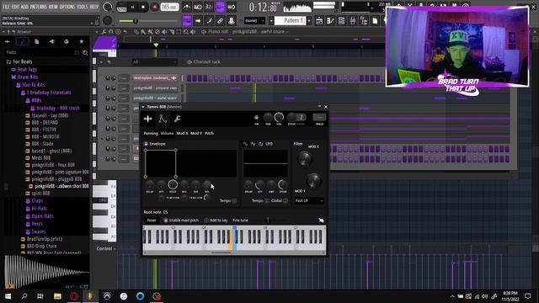Open the OPTIONS menu
Viewport: 539px width, 303px height.
pyautogui.click(x=67, y=7)
